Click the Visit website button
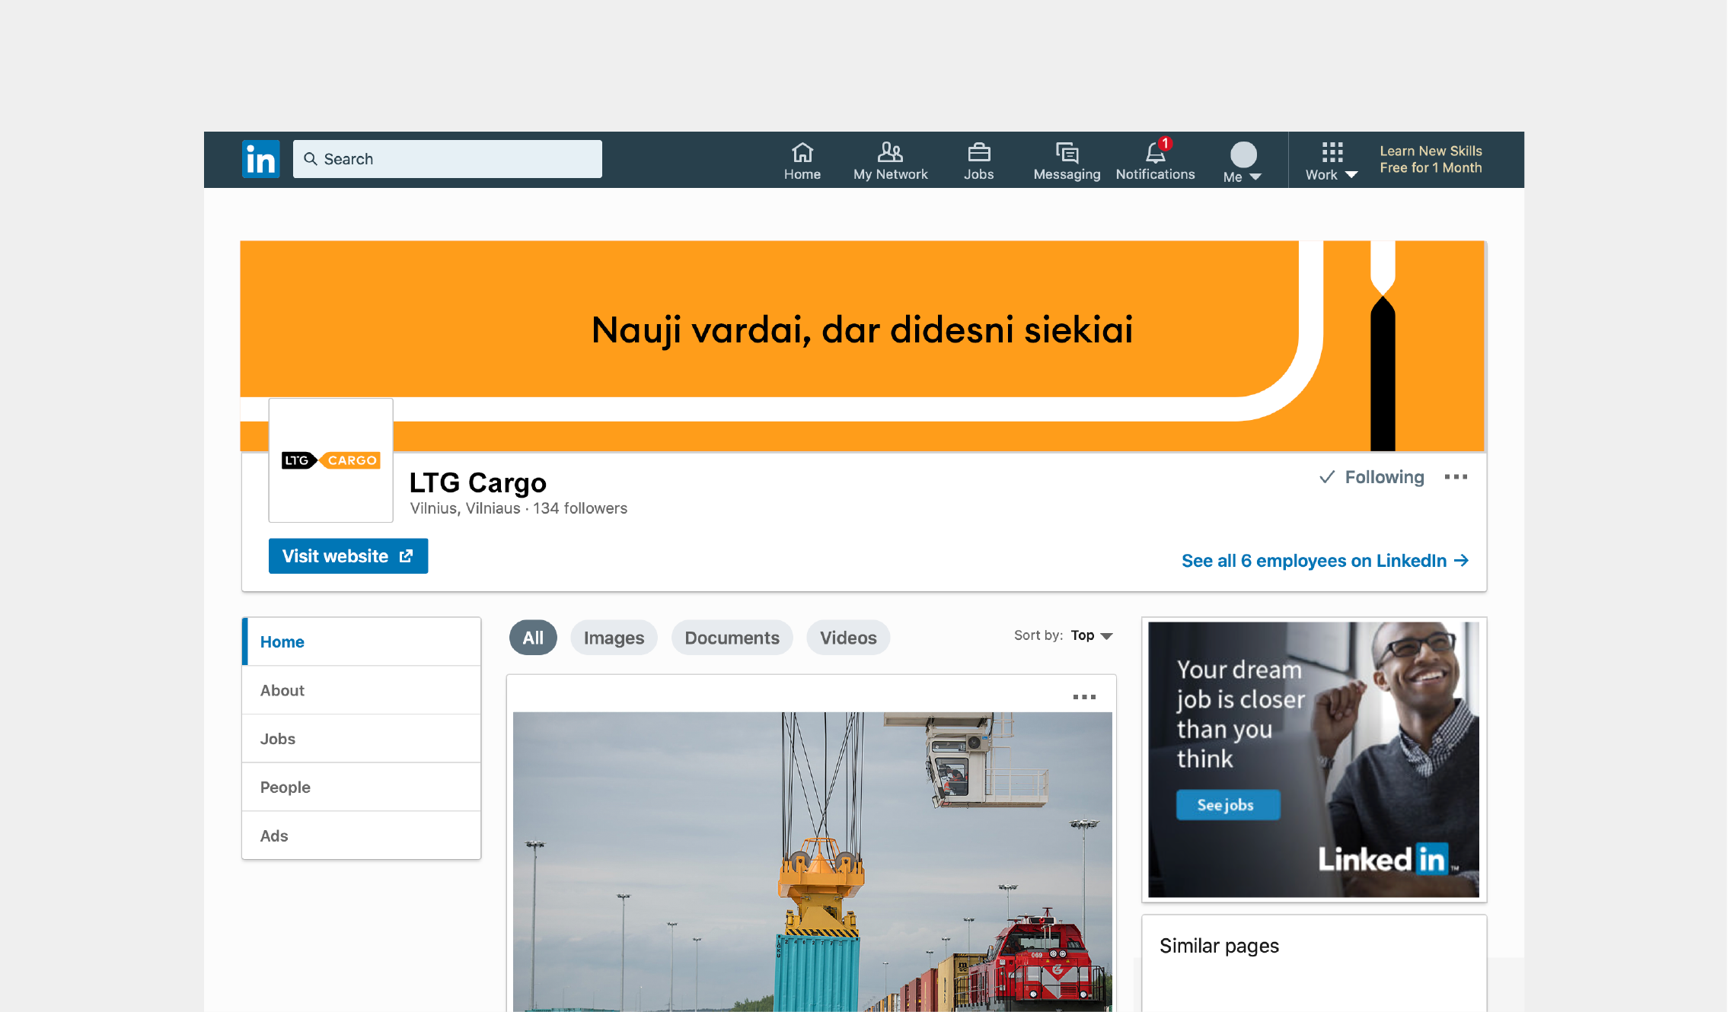1729x1012 pixels. pyautogui.click(x=348, y=556)
